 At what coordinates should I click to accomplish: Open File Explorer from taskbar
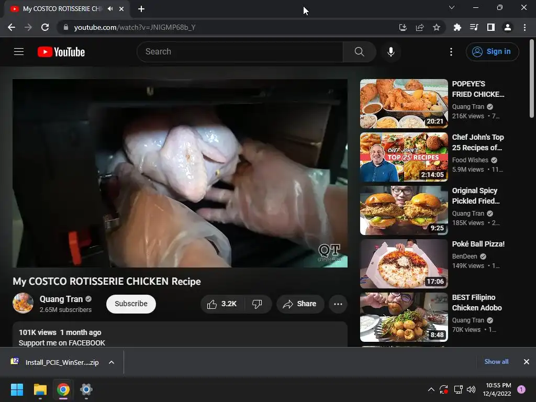click(x=40, y=389)
